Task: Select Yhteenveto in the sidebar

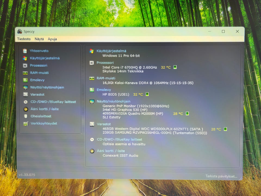Action: pyautogui.click(x=39, y=51)
